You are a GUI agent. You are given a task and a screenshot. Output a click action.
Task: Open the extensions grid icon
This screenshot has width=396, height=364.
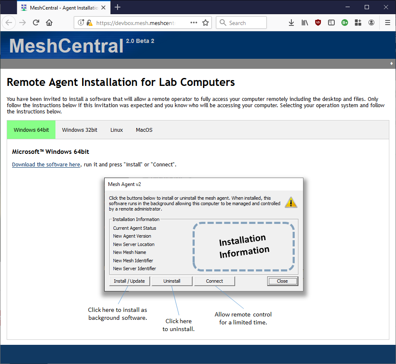tap(358, 23)
